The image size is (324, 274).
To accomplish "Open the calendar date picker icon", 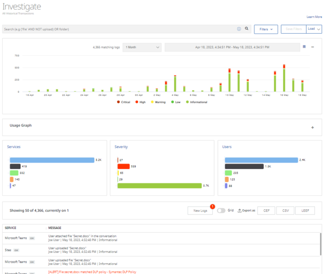I will coord(304,47).
